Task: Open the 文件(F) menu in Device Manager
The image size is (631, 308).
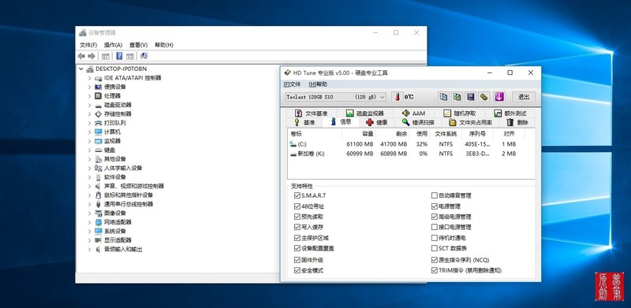Action: [x=88, y=45]
